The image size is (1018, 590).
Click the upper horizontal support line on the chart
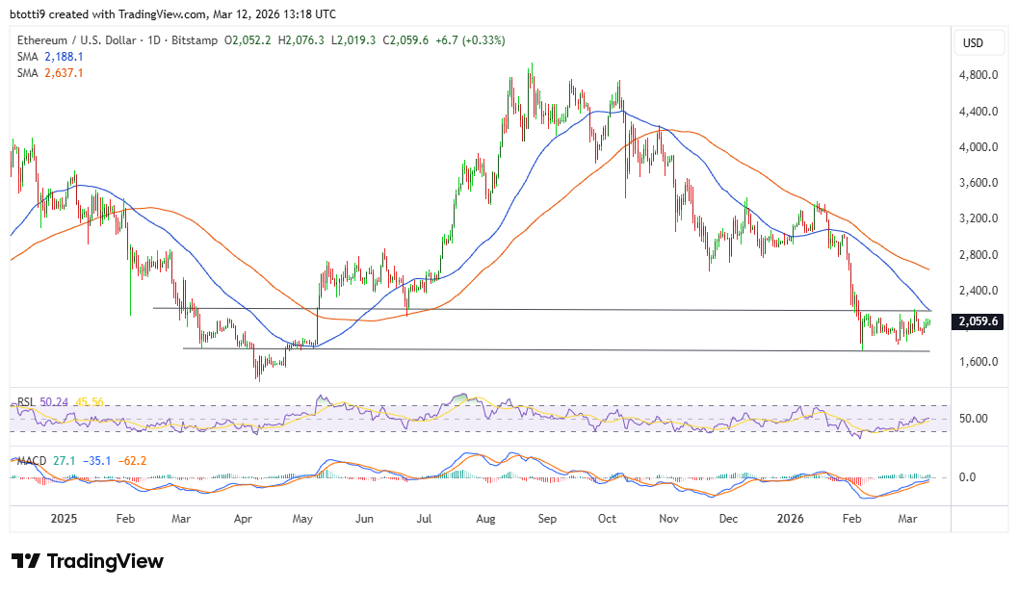click(x=530, y=308)
